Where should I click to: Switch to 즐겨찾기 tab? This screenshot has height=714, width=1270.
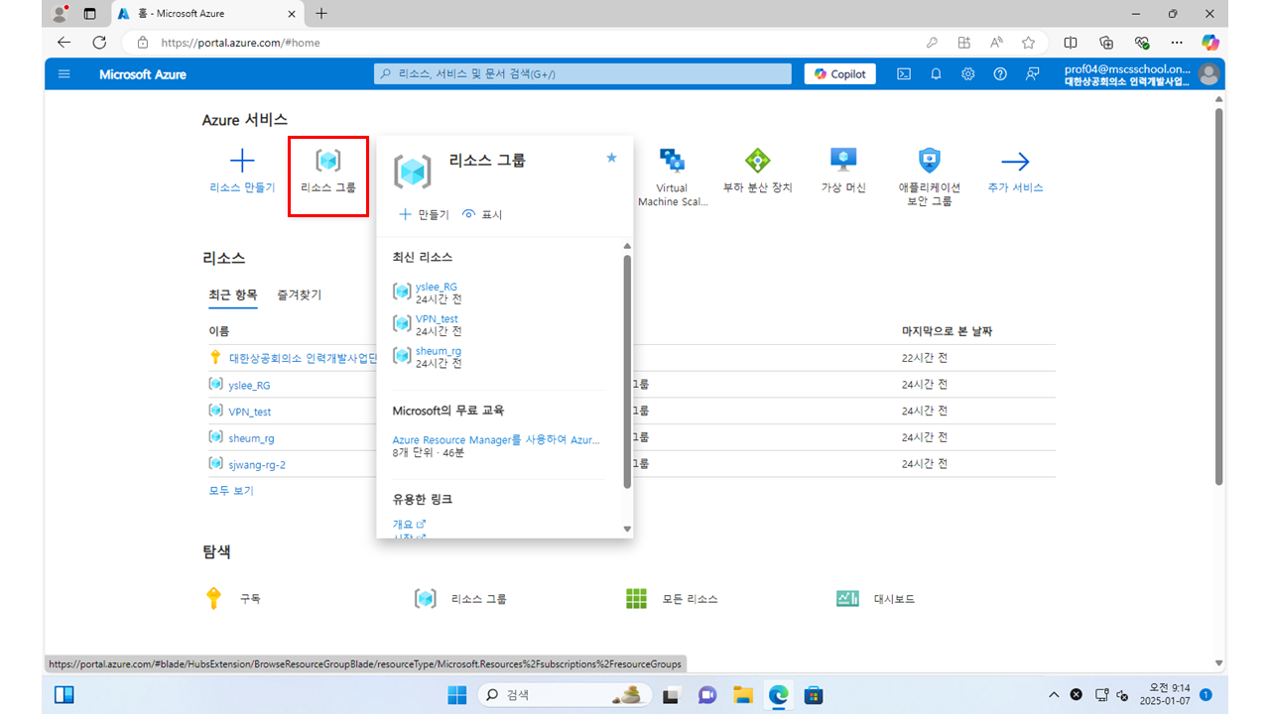[x=300, y=295]
